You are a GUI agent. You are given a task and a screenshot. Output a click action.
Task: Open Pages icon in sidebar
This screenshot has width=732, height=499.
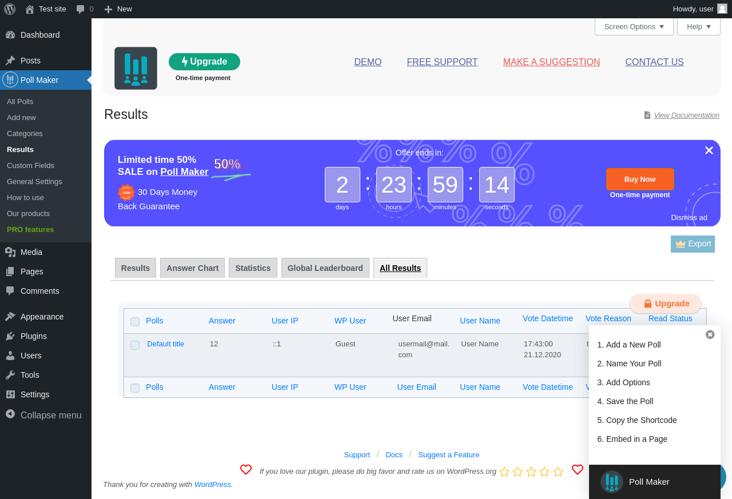coord(10,272)
